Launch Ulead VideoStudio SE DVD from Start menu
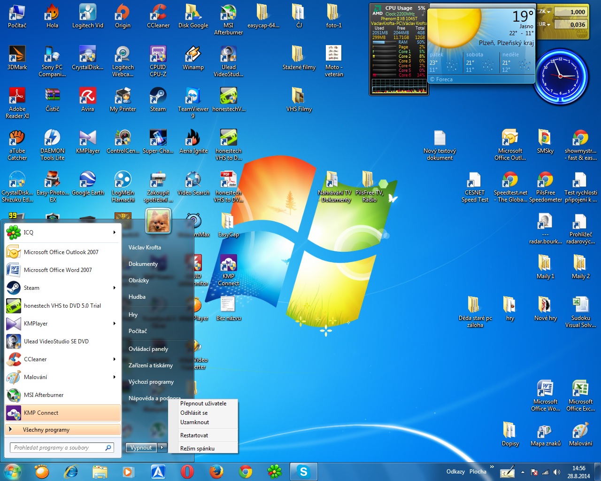This screenshot has width=601, height=481. (63, 341)
